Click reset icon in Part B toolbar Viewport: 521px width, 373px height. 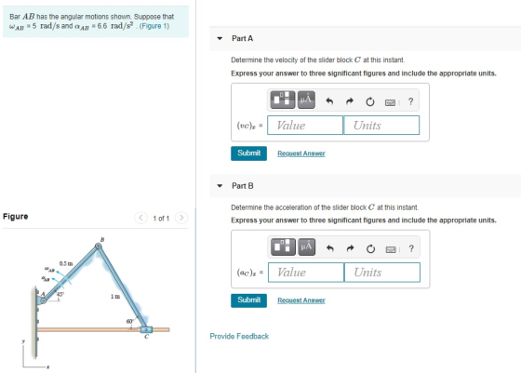(x=370, y=248)
